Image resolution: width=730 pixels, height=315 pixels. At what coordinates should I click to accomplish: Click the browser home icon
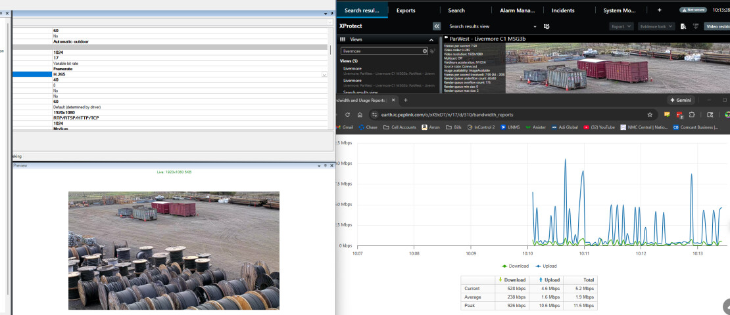360,114
